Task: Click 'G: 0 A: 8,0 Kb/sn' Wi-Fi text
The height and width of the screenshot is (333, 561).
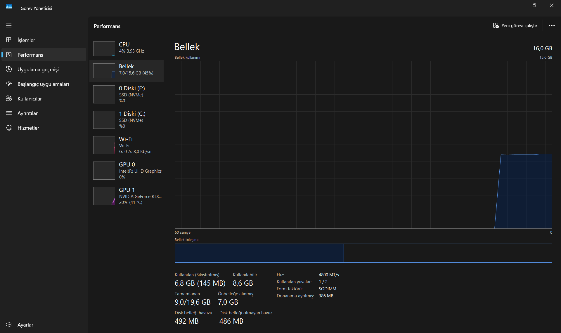Action: tap(135, 152)
